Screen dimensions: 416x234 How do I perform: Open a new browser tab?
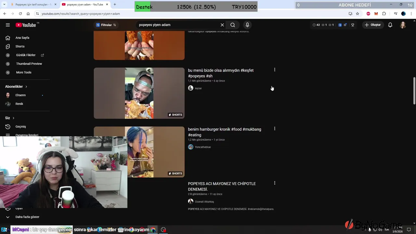click(x=115, y=5)
